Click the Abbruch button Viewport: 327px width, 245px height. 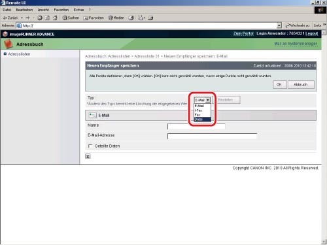tap(301, 84)
